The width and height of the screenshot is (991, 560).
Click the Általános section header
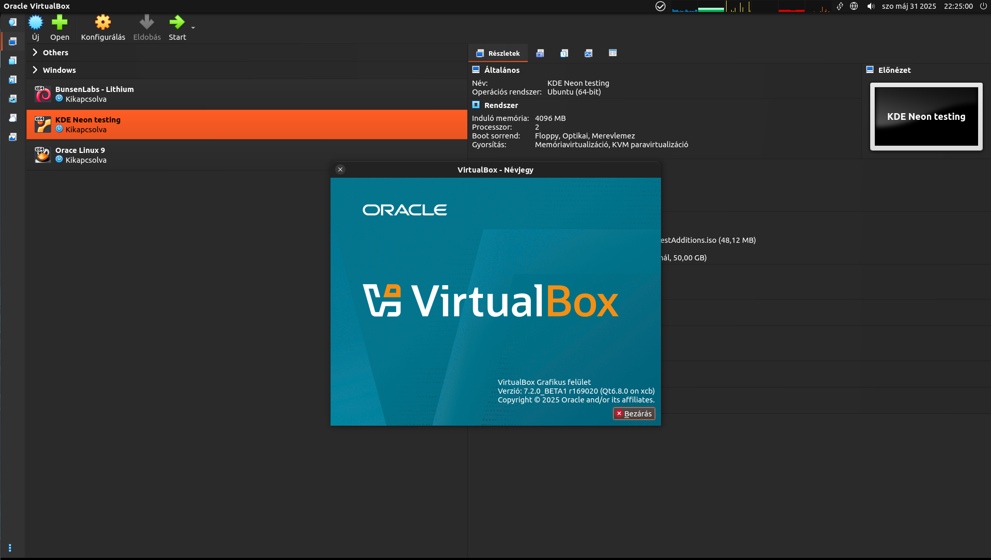pyautogui.click(x=501, y=70)
